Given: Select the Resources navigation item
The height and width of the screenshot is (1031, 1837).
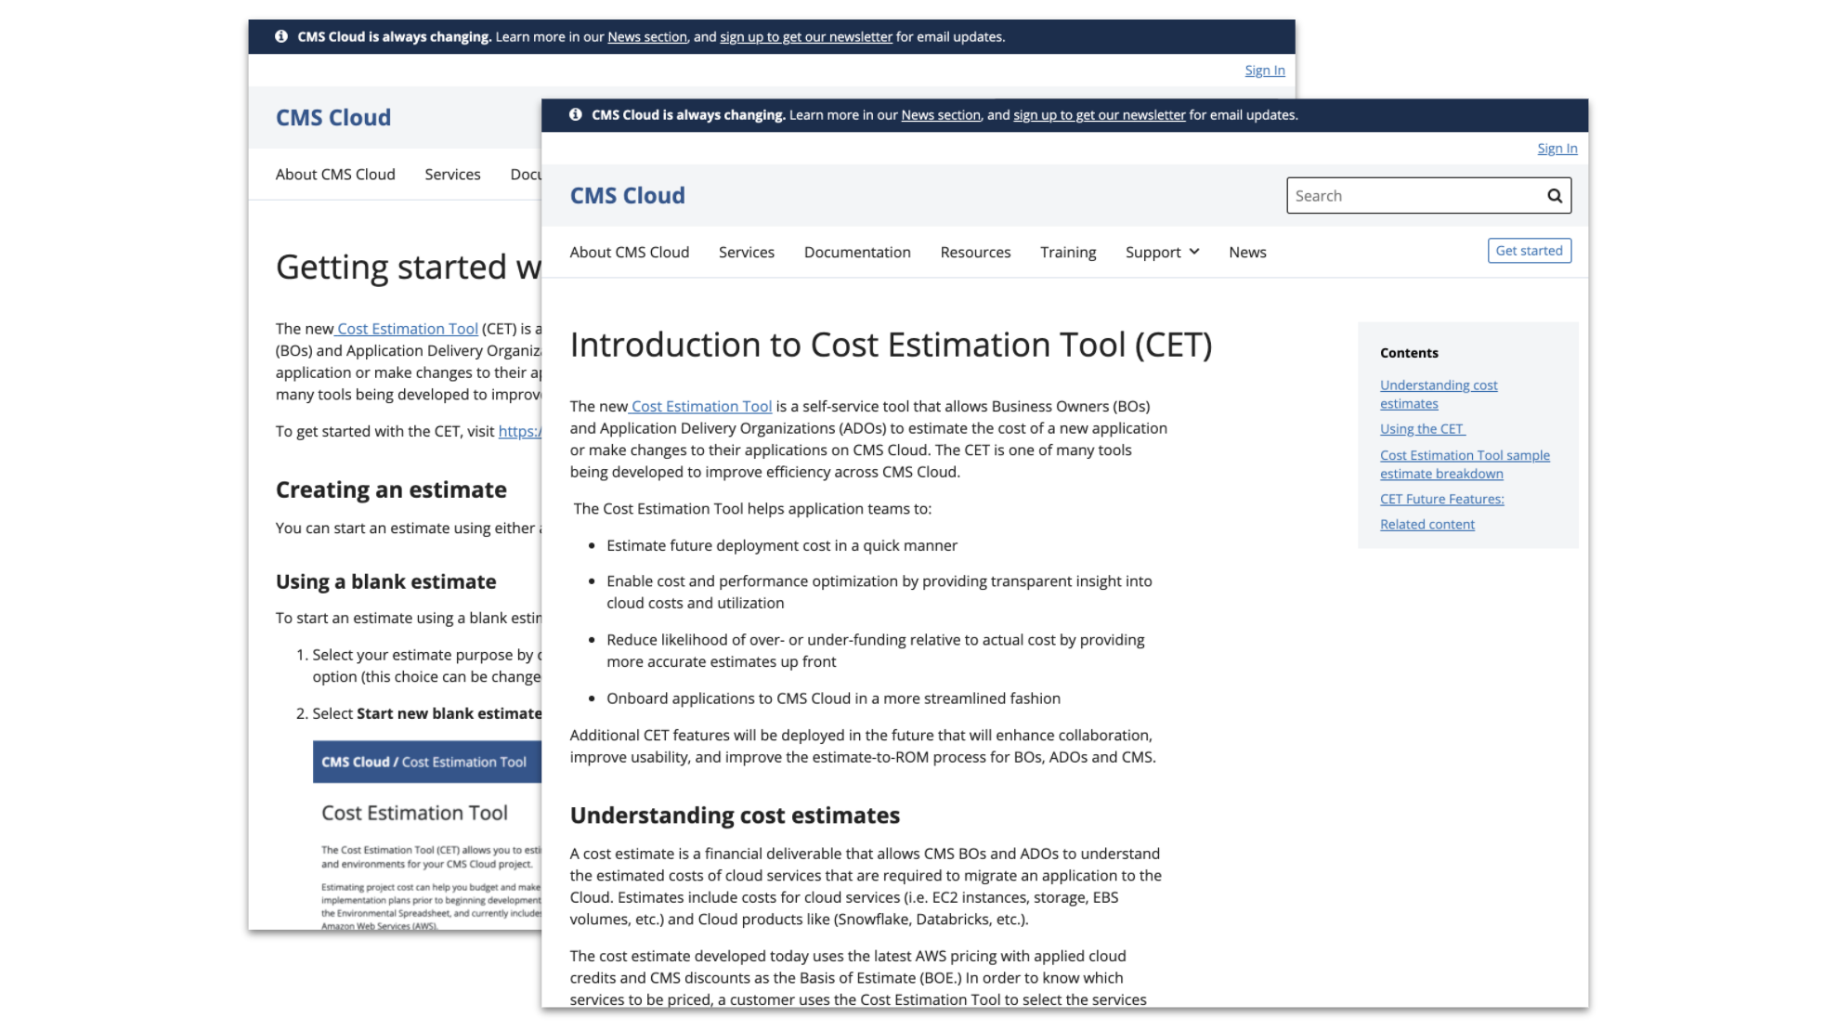Looking at the screenshot, I should coord(975,252).
